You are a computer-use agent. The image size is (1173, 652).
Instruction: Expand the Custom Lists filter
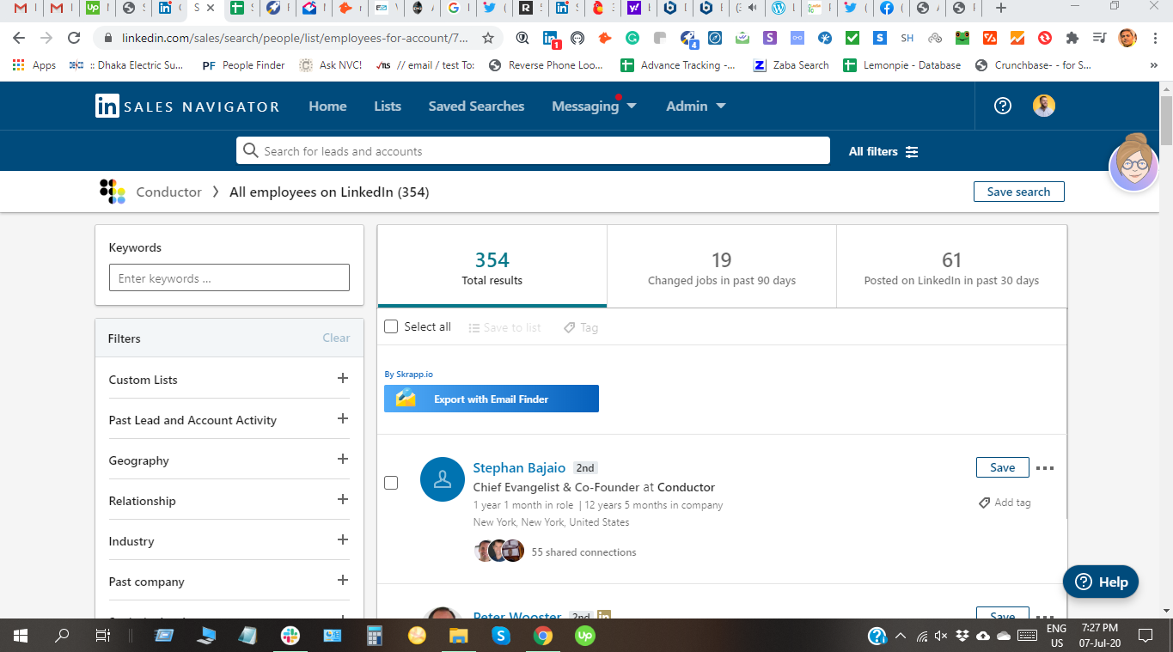[x=342, y=379]
